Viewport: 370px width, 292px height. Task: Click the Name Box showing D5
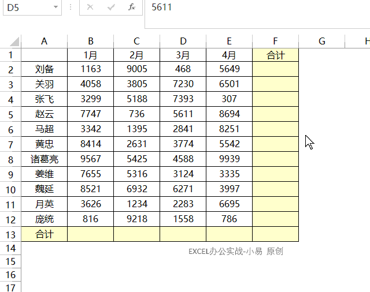pyautogui.click(x=32, y=8)
